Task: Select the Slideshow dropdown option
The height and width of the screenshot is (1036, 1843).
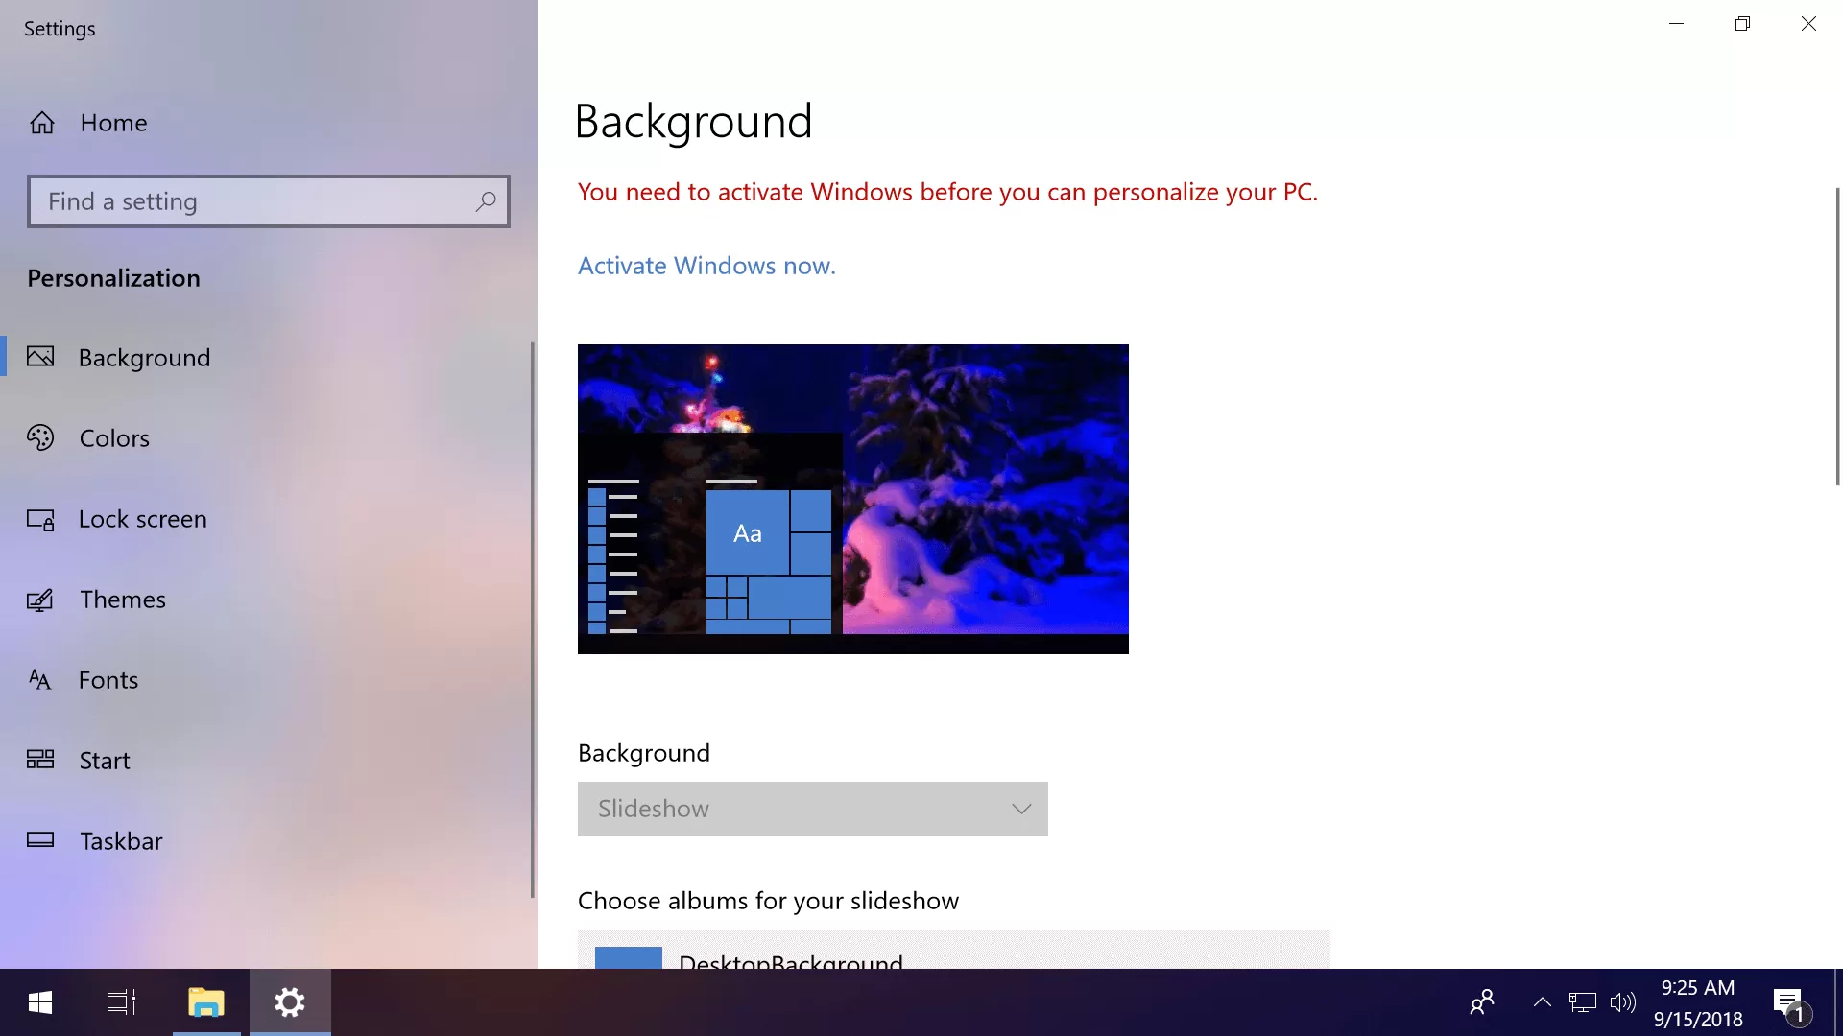Action: pos(813,809)
